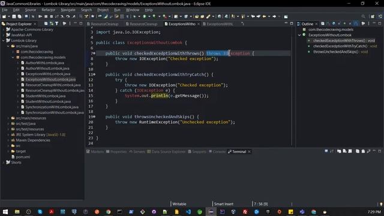Collapse the com.thecodecraving.models package
384x216 pixels.
tap(13, 58)
